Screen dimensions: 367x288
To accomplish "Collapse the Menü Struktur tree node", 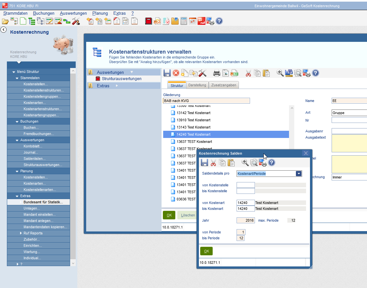I will [14, 72].
